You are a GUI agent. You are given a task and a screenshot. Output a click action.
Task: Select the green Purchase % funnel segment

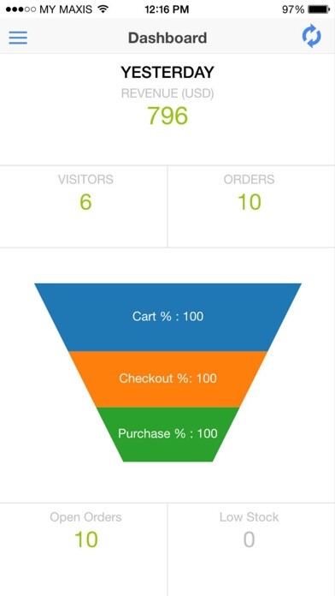pos(167,434)
